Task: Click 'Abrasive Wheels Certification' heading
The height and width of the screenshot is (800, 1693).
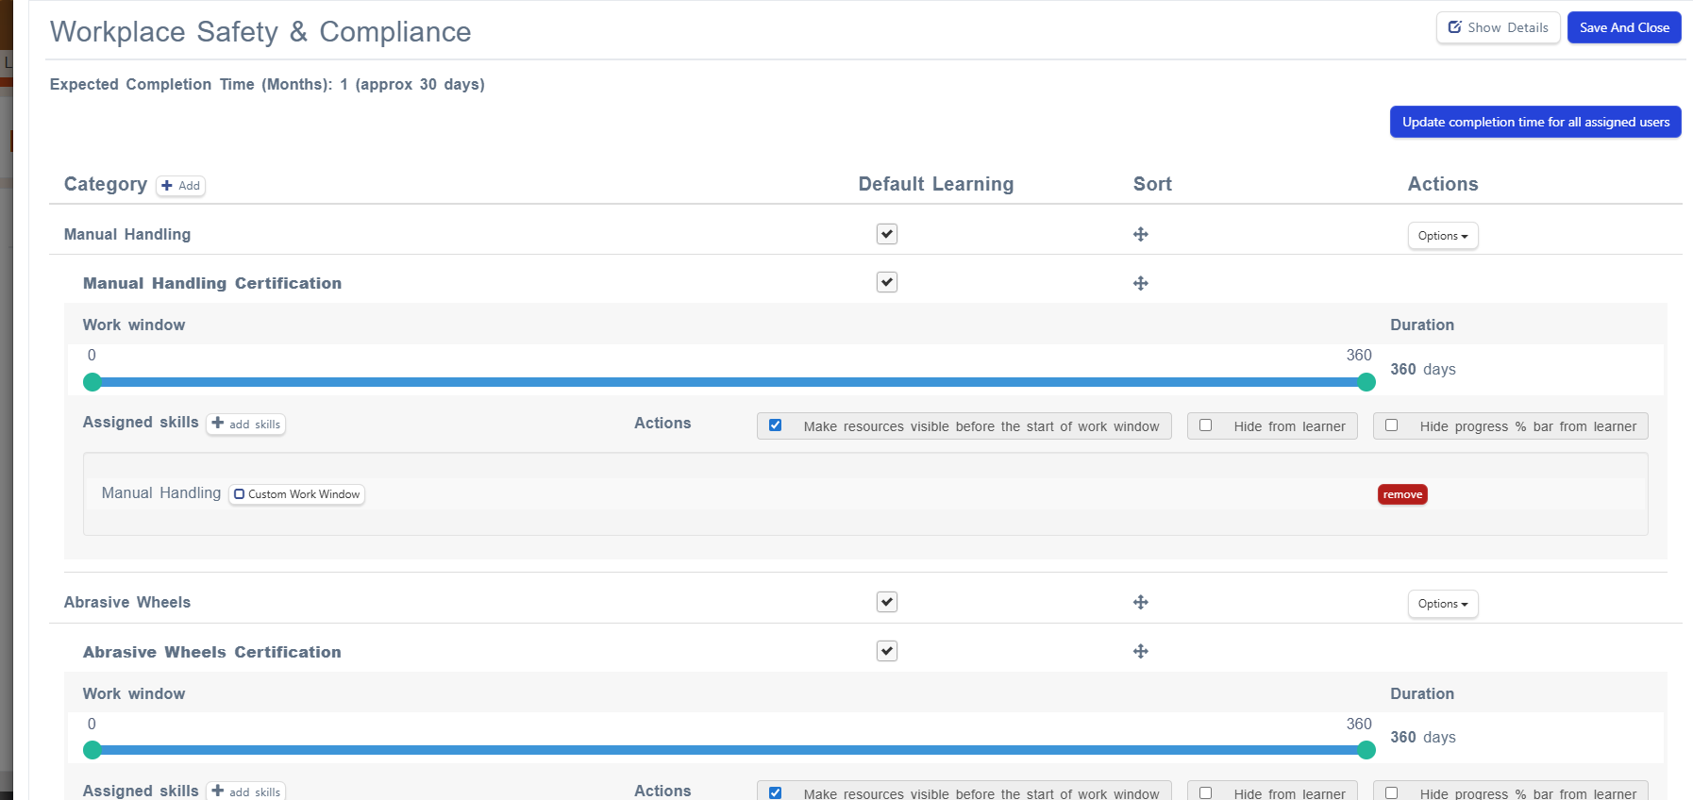Action: [212, 652]
